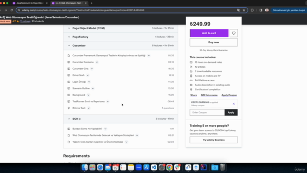Remove the KEEPLEARNING coupon with the X
Viewport: 307px width, 173px height.
click(x=234, y=104)
